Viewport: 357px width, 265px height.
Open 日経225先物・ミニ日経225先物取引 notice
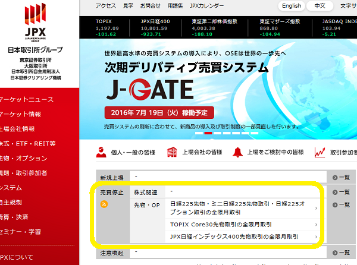[237, 208]
